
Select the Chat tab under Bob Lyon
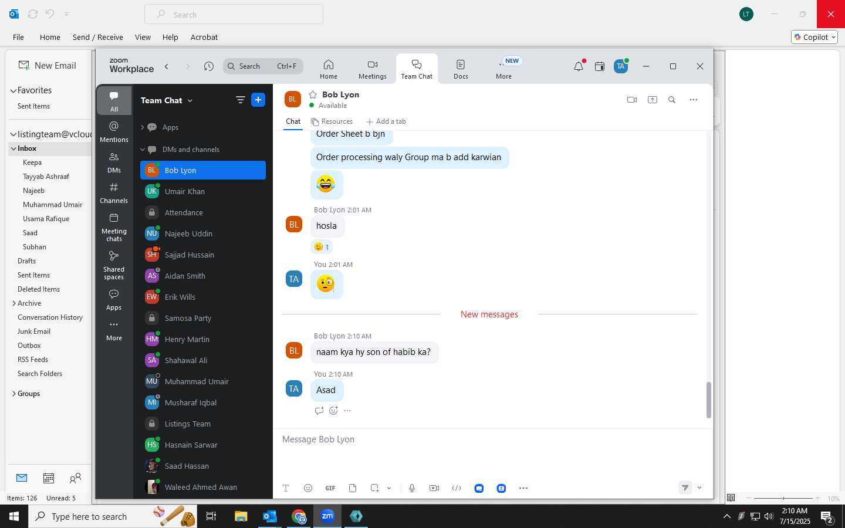[293, 121]
